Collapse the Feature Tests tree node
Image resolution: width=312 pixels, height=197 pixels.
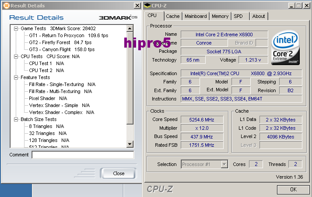coord(16,77)
